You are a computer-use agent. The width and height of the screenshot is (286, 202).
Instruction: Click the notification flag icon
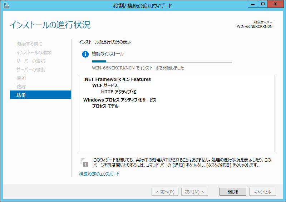[84, 162]
